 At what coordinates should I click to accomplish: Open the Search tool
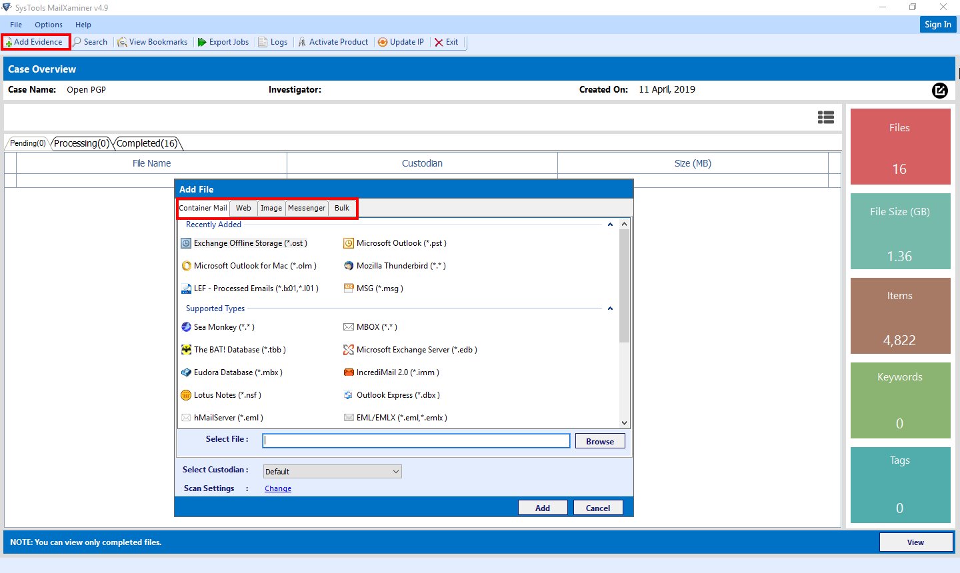click(x=90, y=42)
